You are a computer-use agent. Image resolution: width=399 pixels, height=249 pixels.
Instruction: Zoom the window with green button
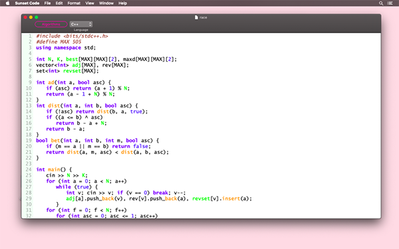(37, 17)
